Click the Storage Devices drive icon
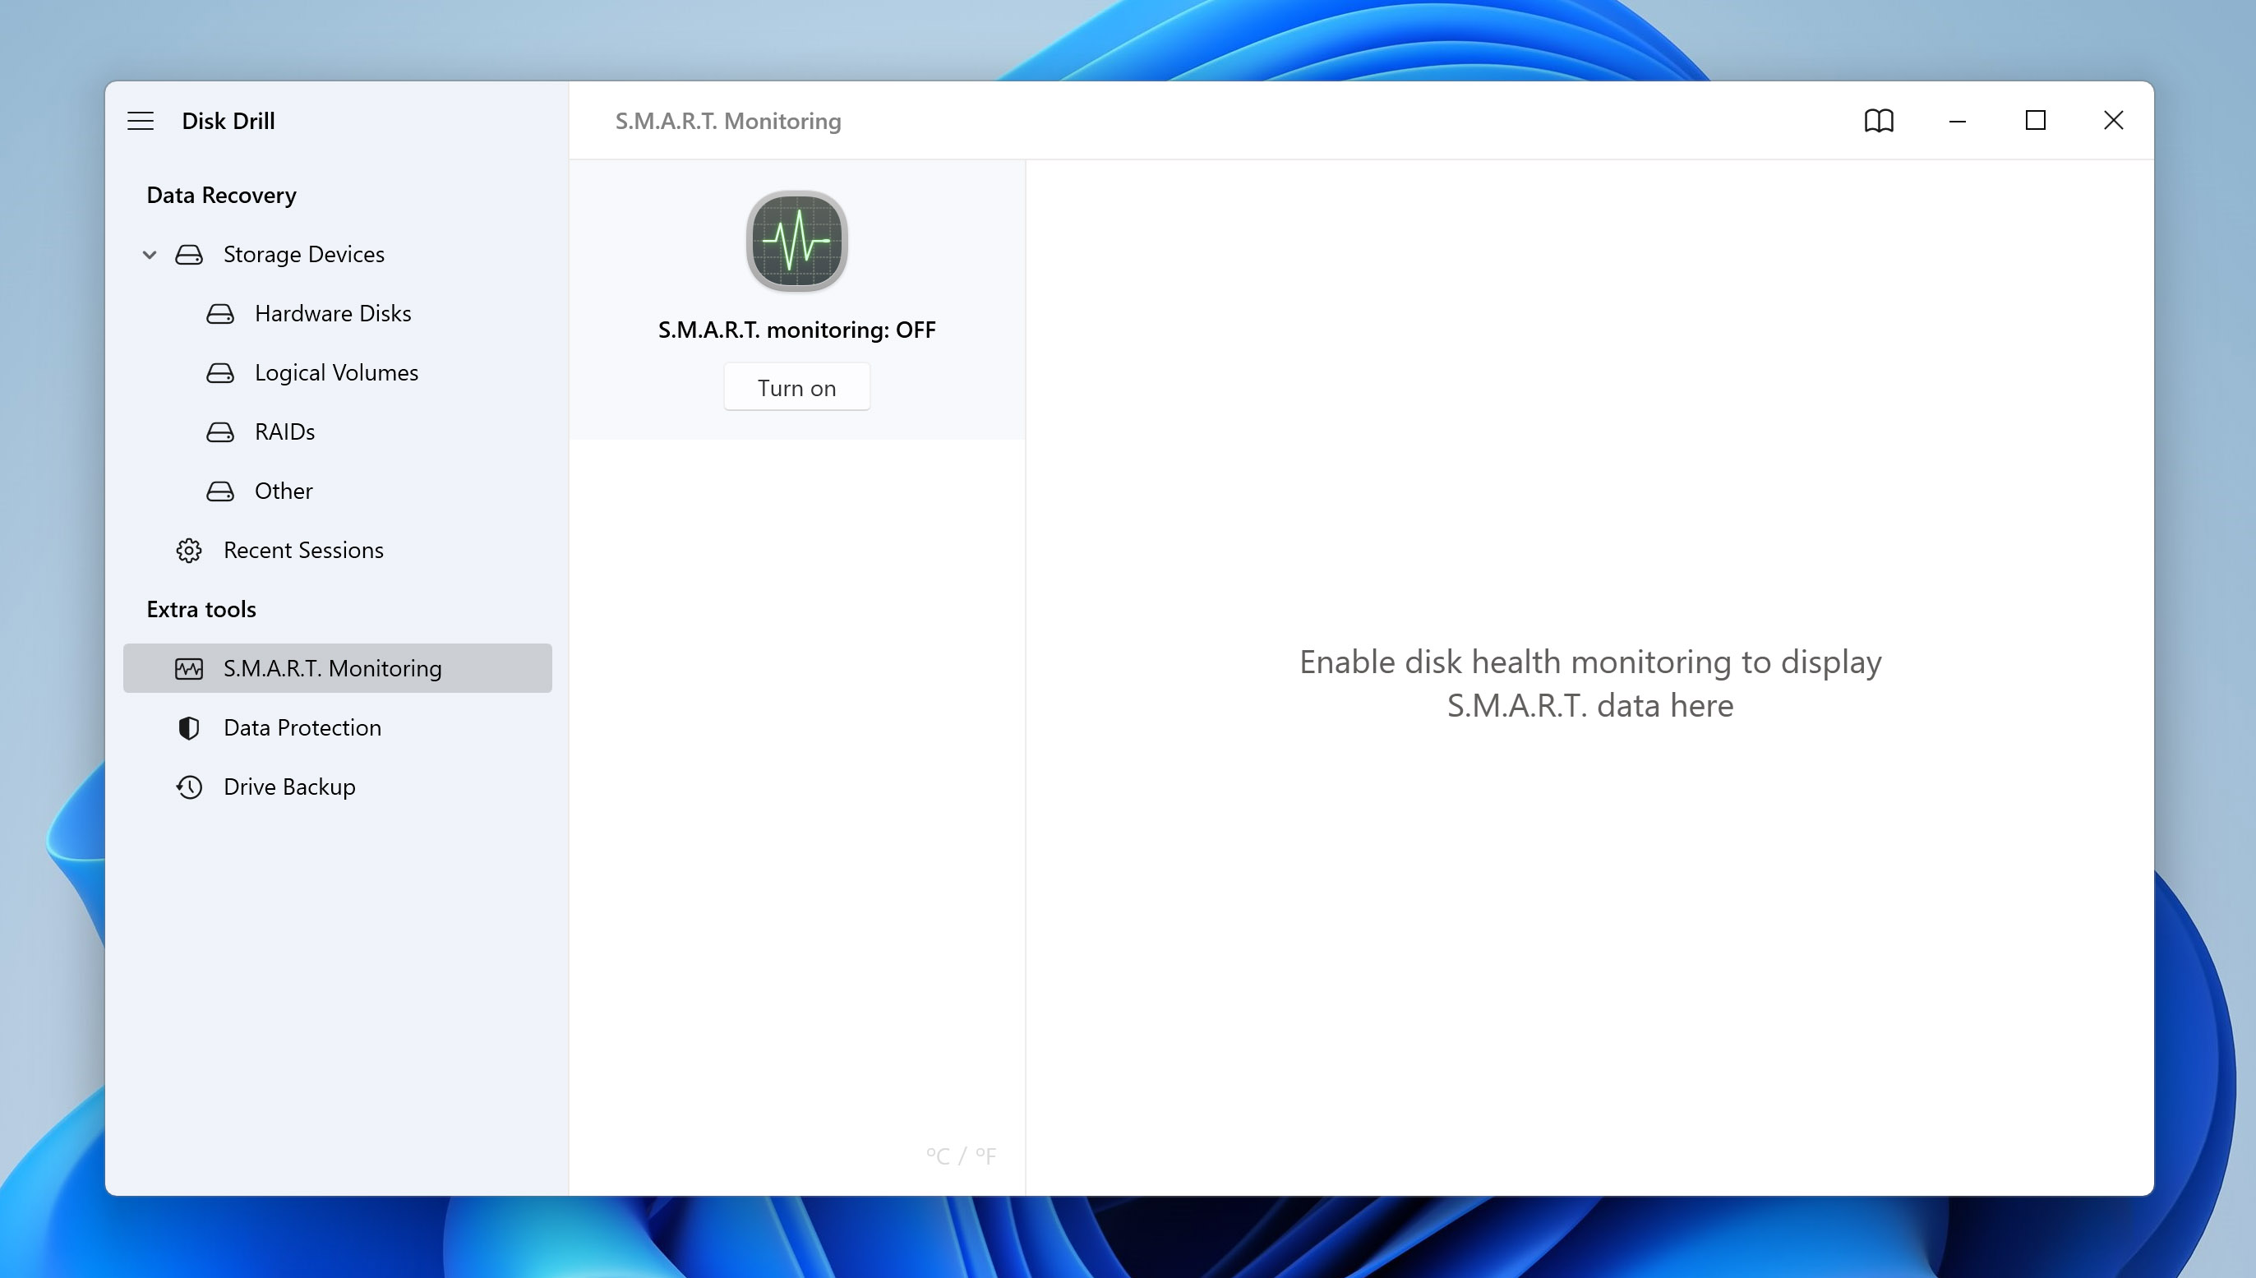This screenshot has height=1278, width=2256. coord(189,255)
